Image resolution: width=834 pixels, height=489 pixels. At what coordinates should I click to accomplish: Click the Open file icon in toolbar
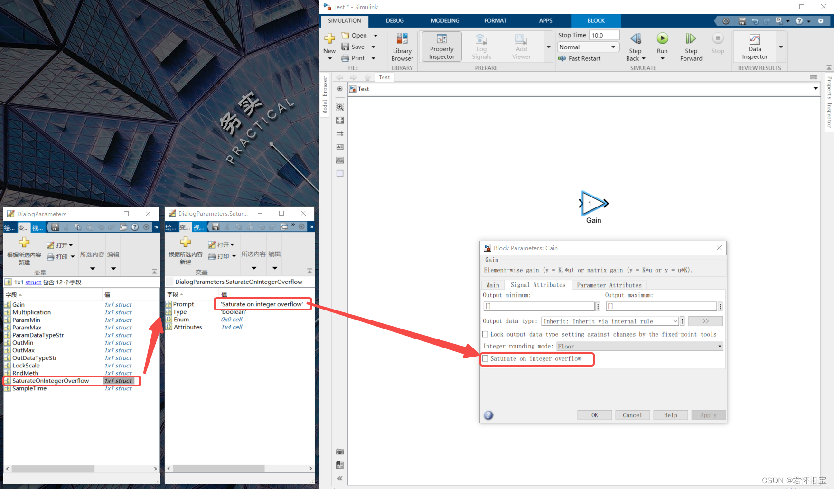tap(346, 35)
